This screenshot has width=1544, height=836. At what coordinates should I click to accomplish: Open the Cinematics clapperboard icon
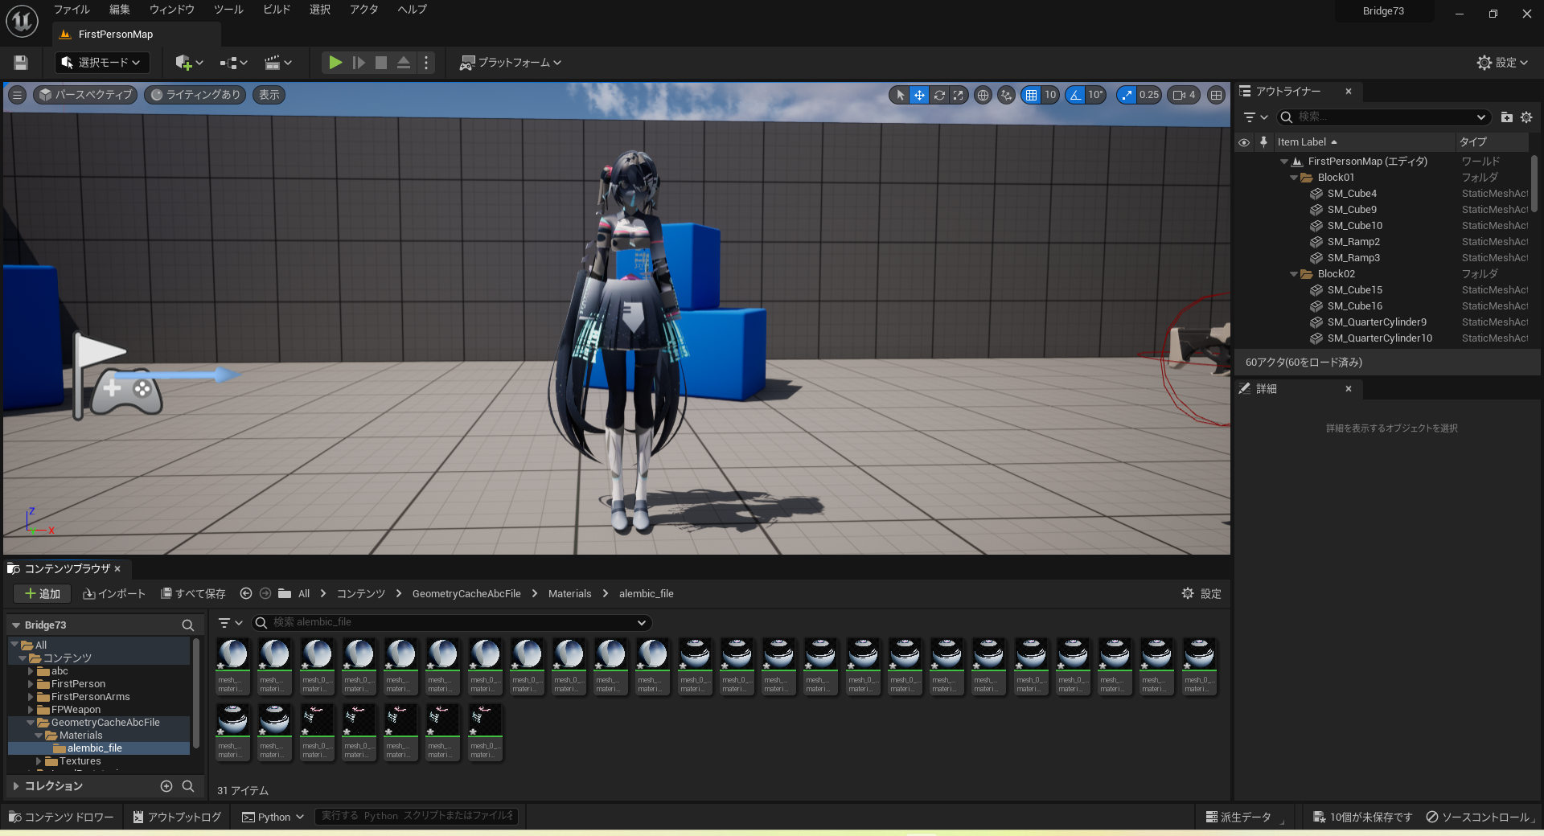273,62
